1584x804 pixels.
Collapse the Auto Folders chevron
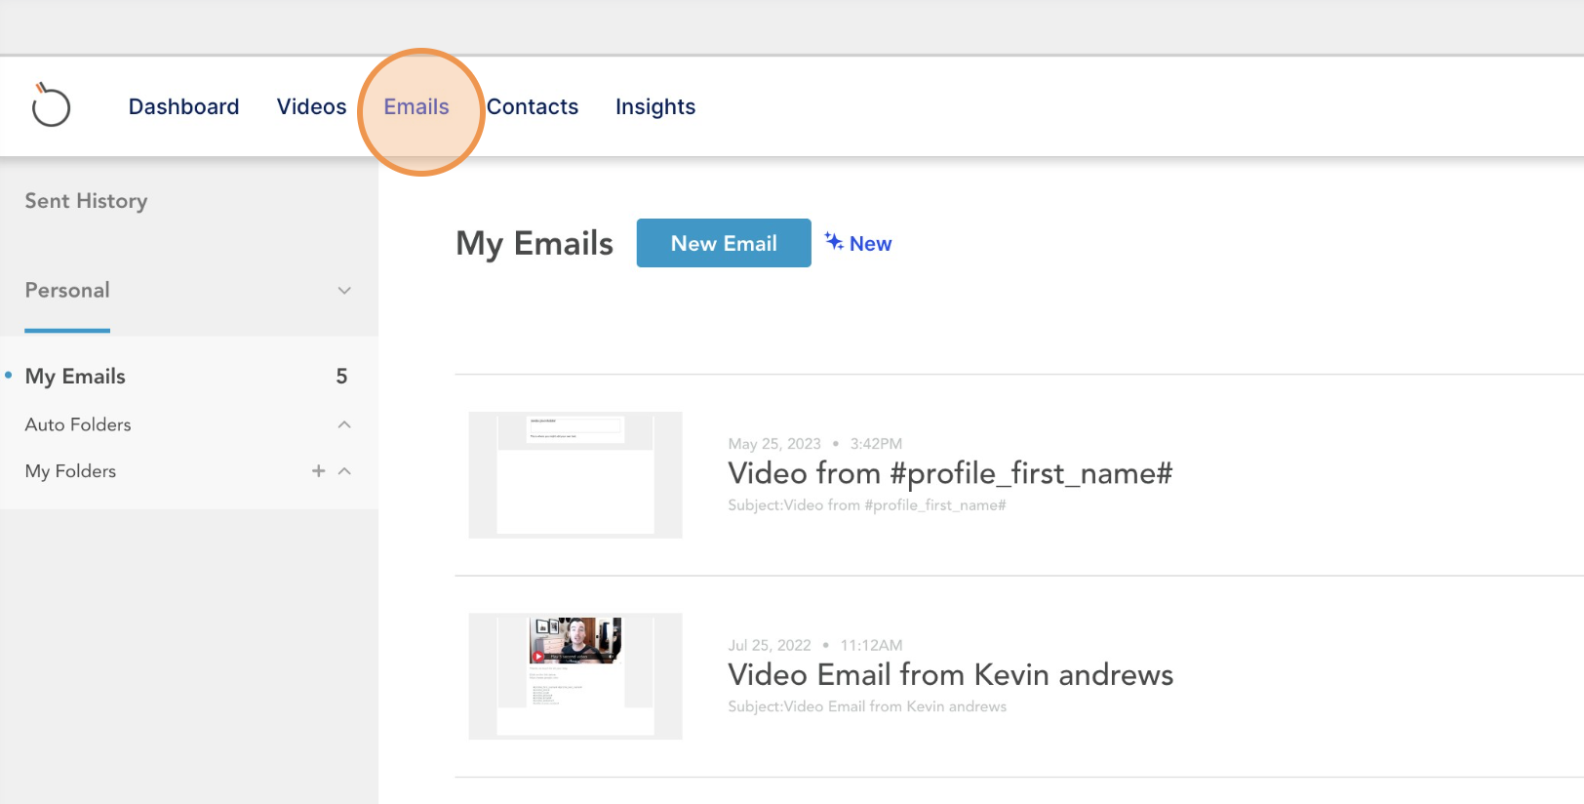(x=344, y=424)
